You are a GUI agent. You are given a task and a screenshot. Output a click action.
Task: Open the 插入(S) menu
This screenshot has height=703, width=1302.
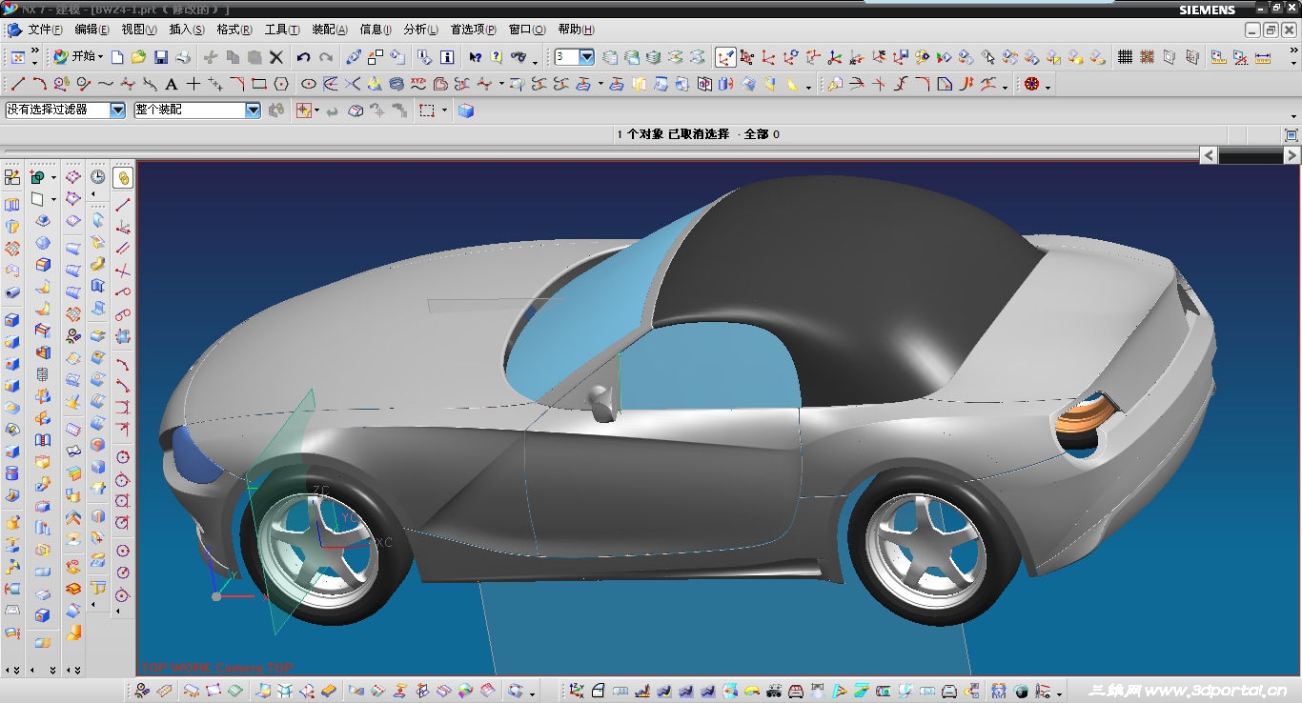(187, 30)
